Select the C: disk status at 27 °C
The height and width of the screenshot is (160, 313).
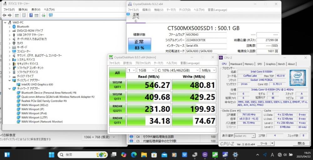(136, 18)
